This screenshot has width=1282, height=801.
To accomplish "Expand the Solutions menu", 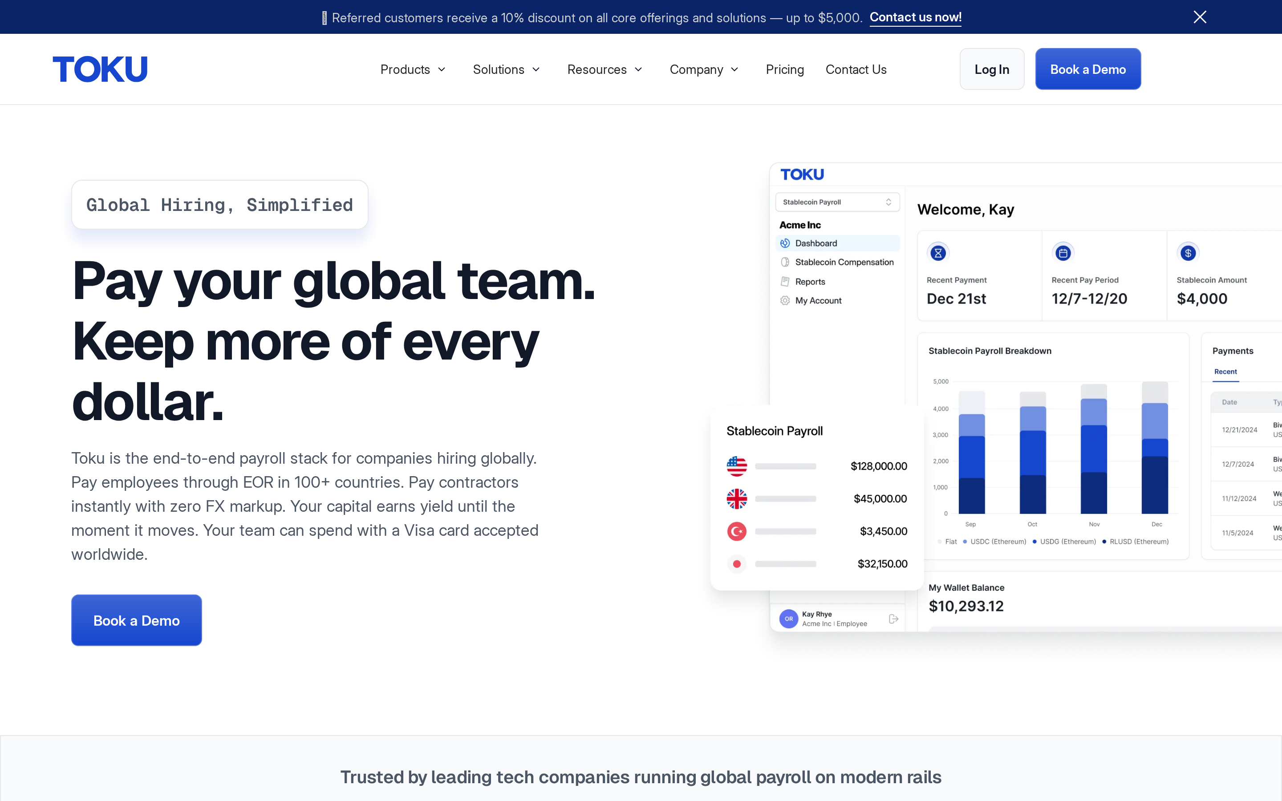I will click(507, 69).
